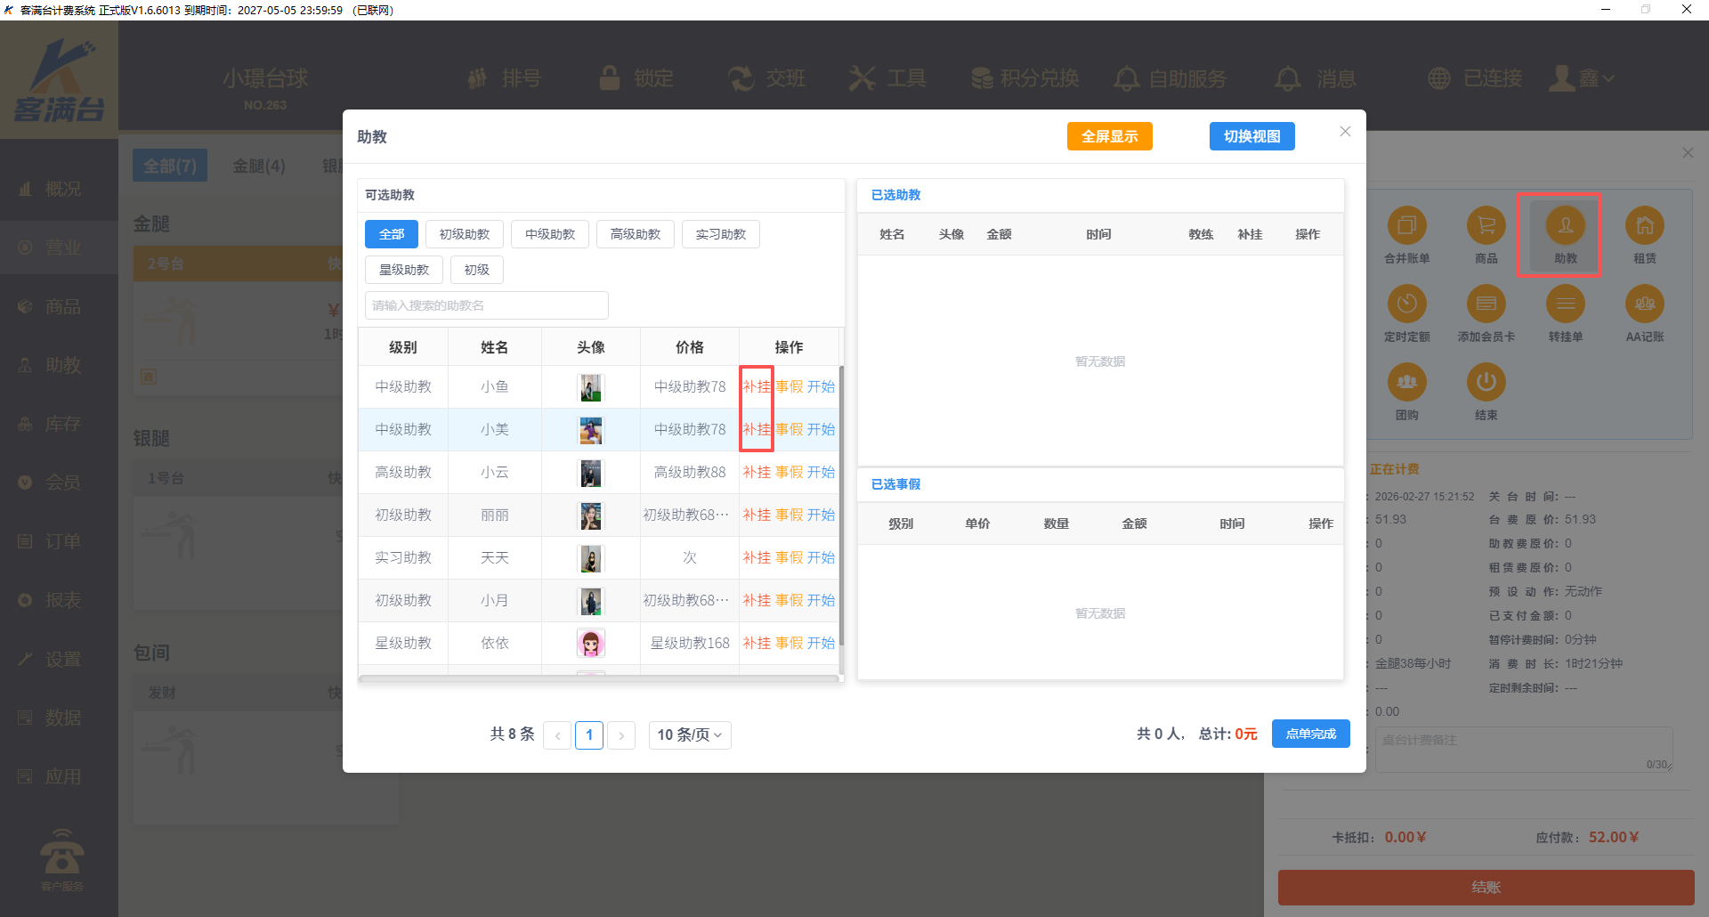
Task: Open the 团购 icon
Action: [1406, 383]
